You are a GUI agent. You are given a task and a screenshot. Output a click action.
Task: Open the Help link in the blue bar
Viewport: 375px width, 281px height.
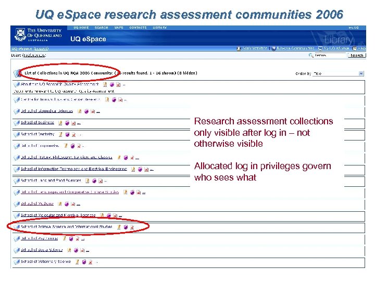(x=361, y=48)
